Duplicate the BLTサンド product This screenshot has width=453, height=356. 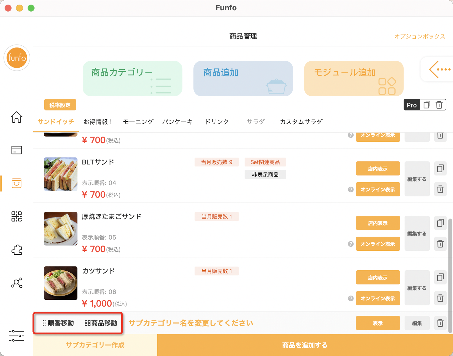(x=440, y=169)
